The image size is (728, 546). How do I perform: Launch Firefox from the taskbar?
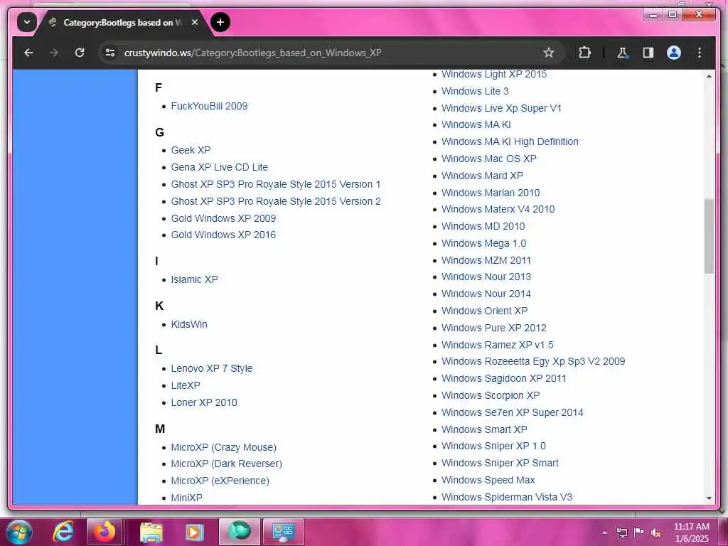coord(105,532)
